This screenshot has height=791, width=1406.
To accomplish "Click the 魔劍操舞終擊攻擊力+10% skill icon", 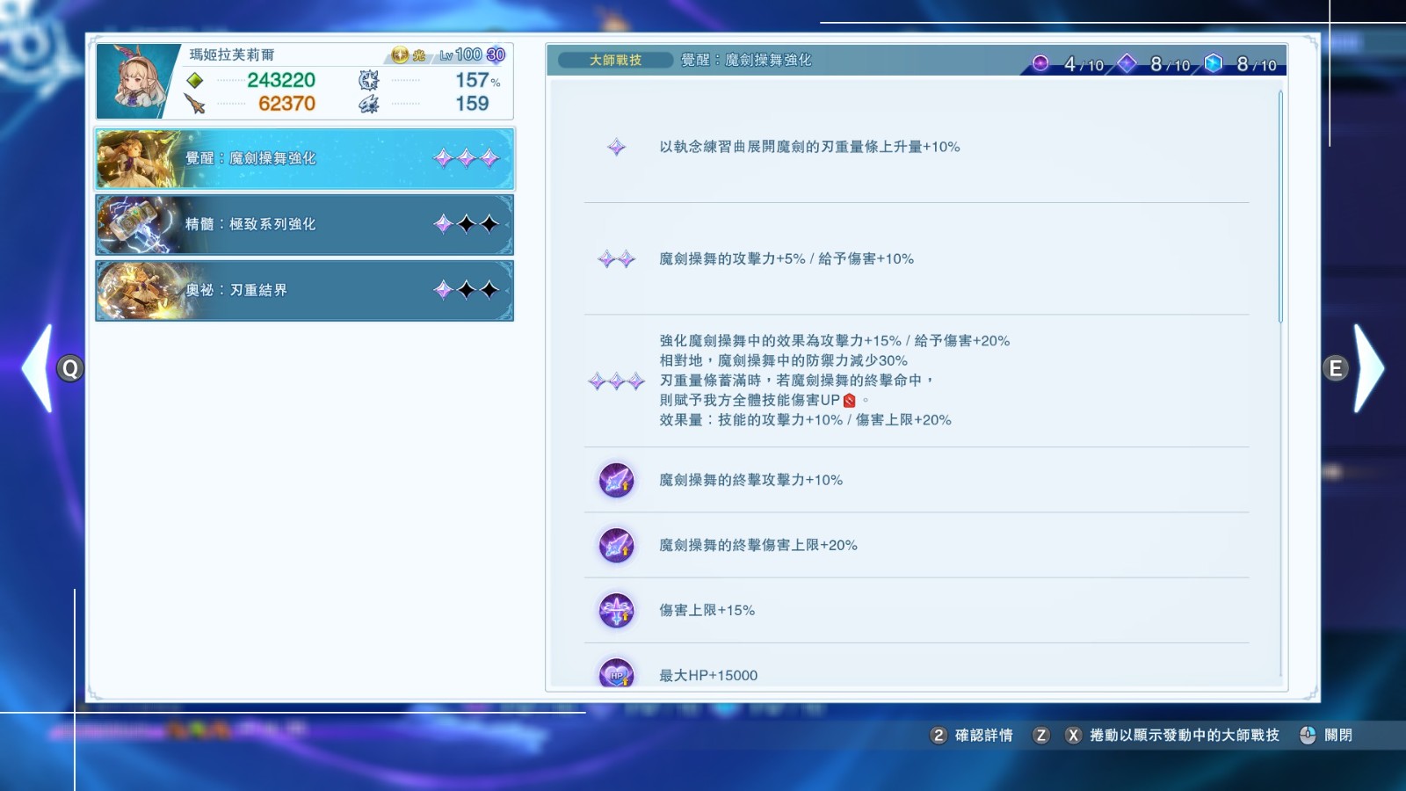I will 616,480.
